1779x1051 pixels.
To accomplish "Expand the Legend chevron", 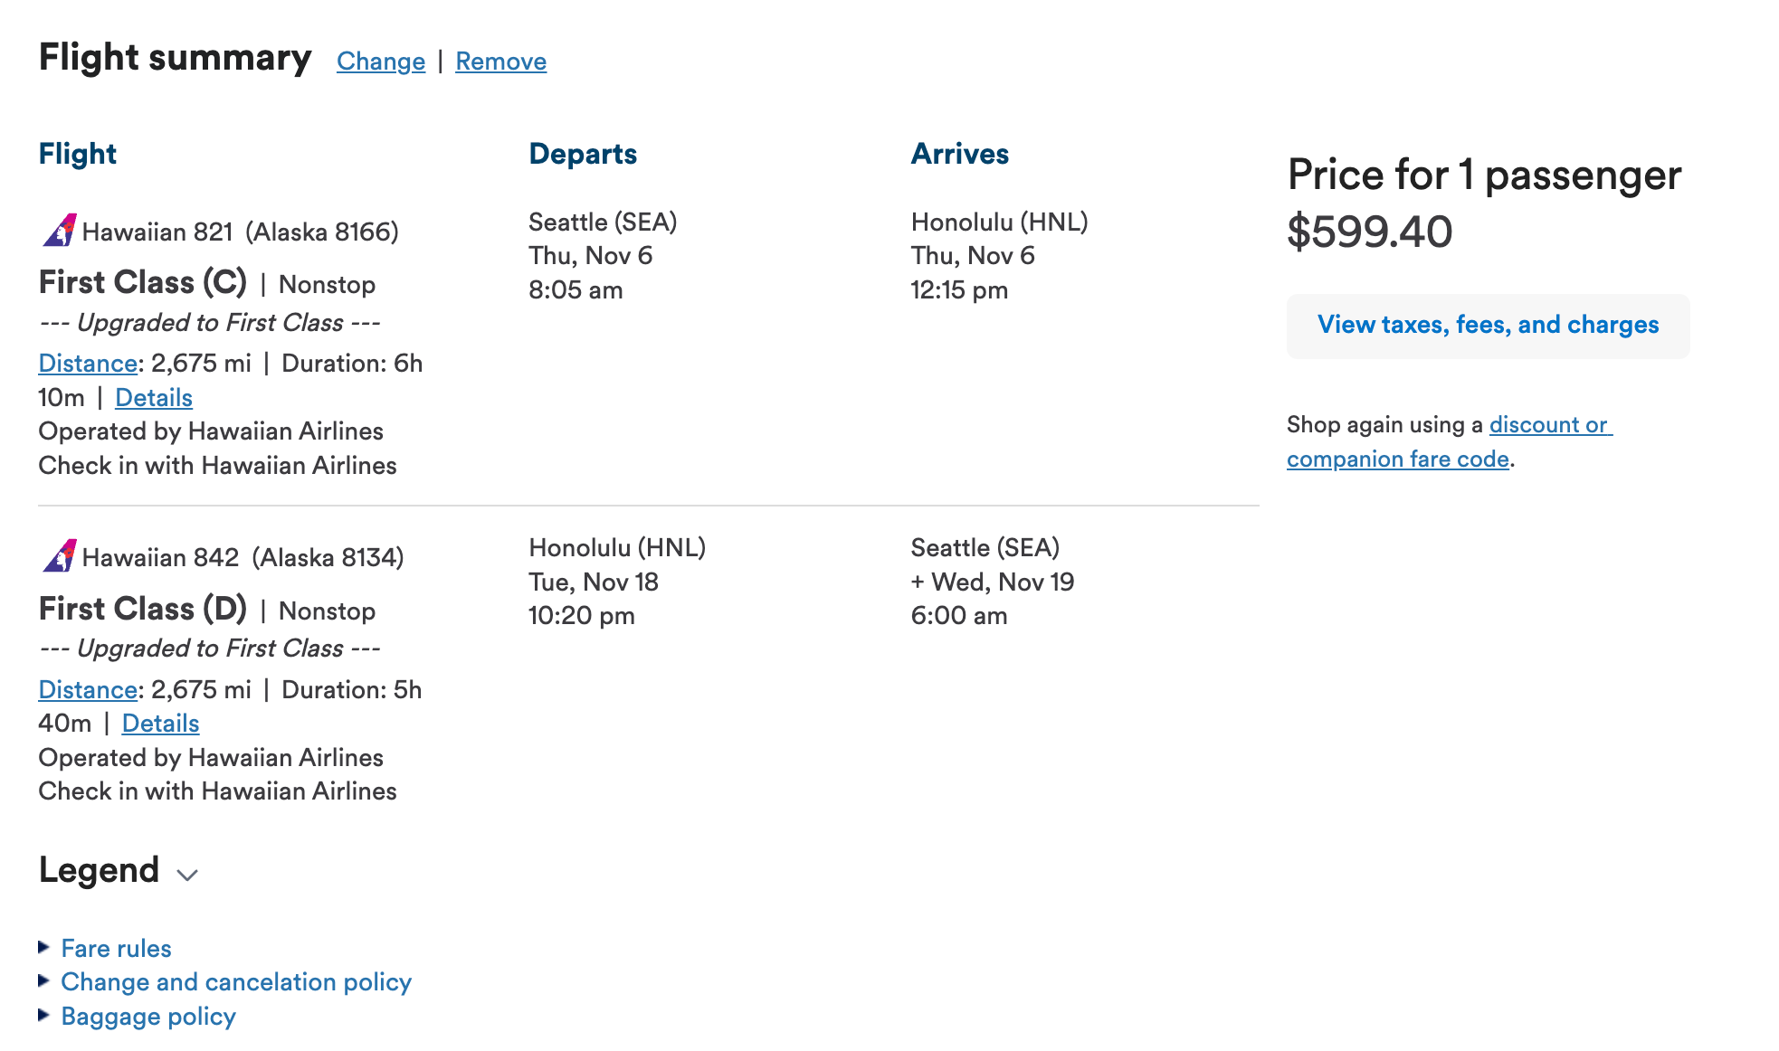I will [x=187, y=875].
